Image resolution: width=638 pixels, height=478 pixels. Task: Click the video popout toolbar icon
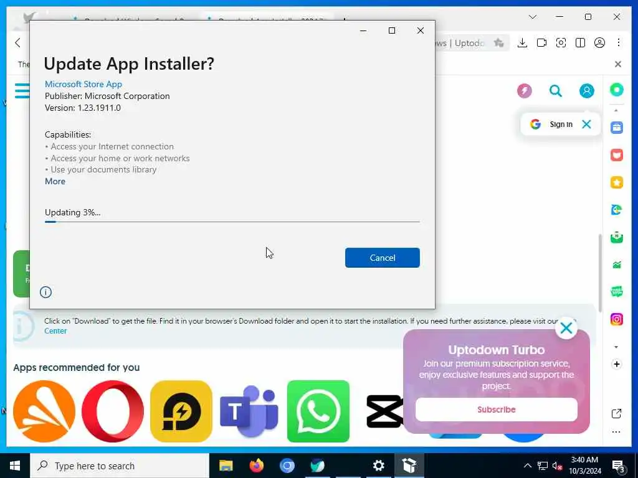541,43
